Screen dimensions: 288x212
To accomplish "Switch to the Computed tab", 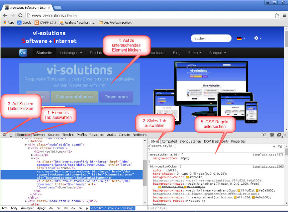I will (x=169, y=141).
